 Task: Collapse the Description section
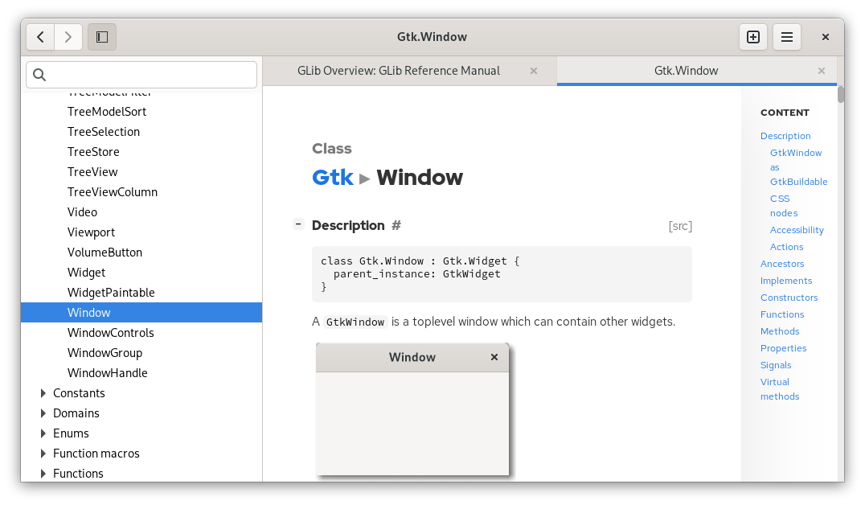pyautogui.click(x=298, y=224)
